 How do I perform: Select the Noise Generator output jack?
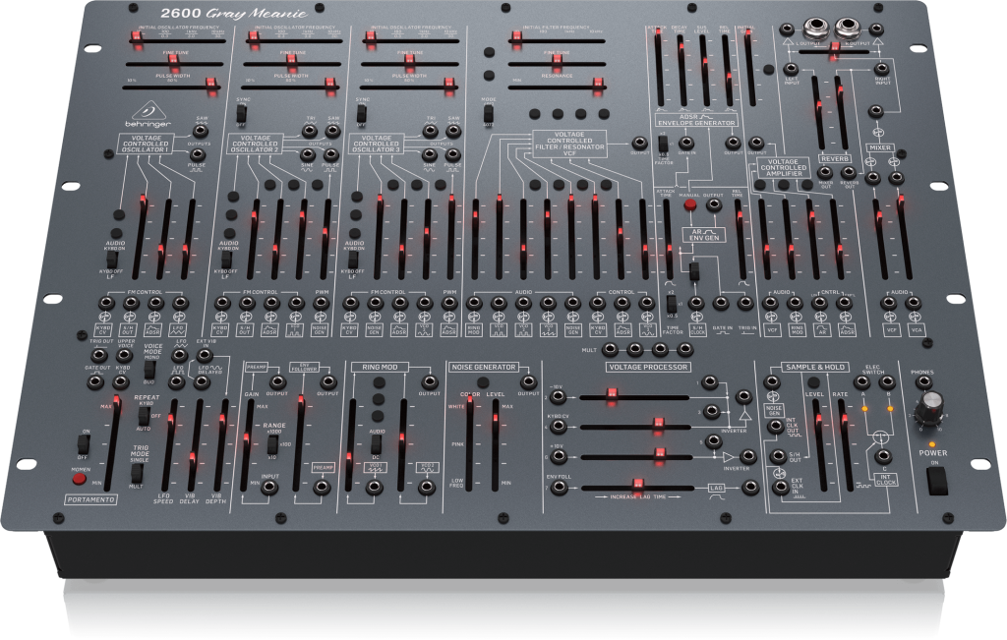pos(527,381)
